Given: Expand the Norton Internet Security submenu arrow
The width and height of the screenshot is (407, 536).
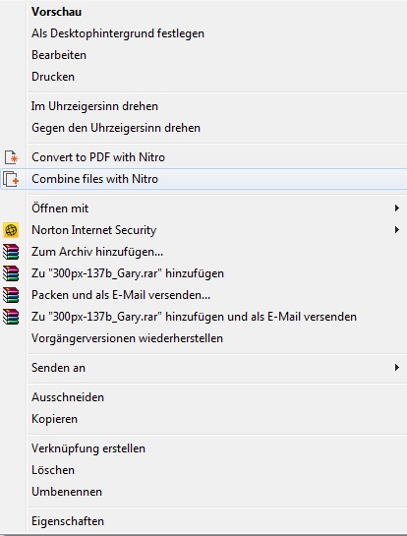Looking at the screenshot, I should 397,230.
